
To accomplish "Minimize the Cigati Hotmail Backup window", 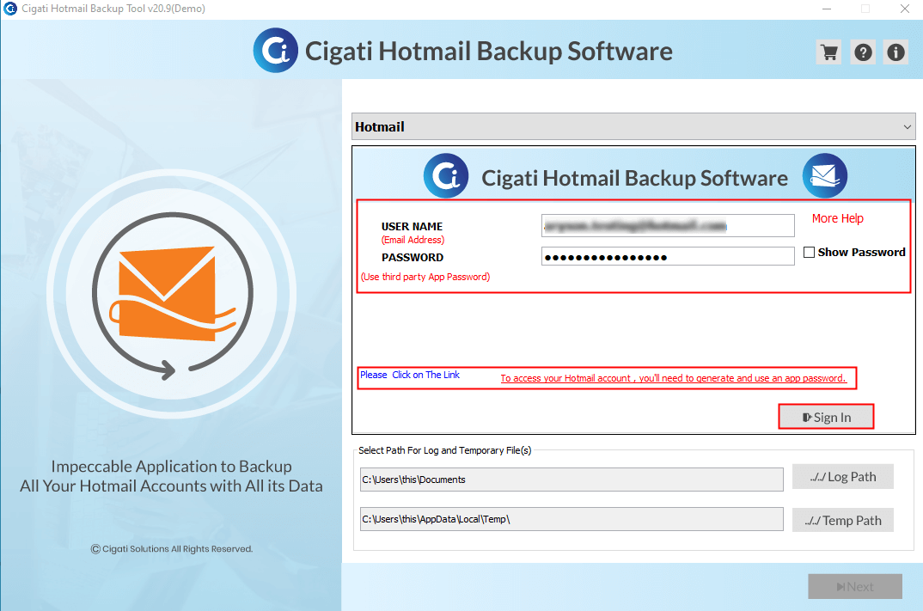I will pos(827,9).
